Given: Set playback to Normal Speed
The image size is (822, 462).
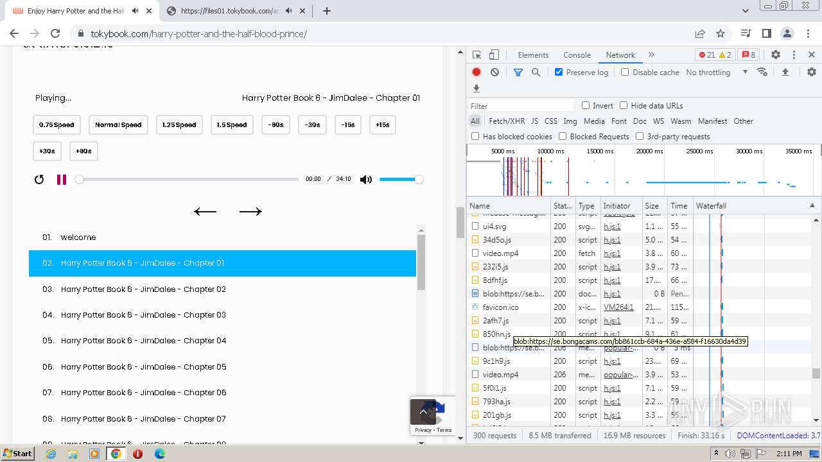Looking at the screenshot, I should pos(118,125).
